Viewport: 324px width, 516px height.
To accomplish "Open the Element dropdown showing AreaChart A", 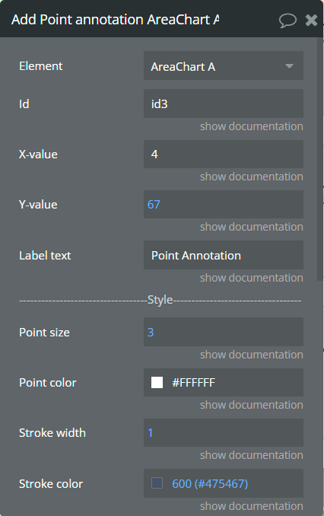I will [x=224, y=65].
